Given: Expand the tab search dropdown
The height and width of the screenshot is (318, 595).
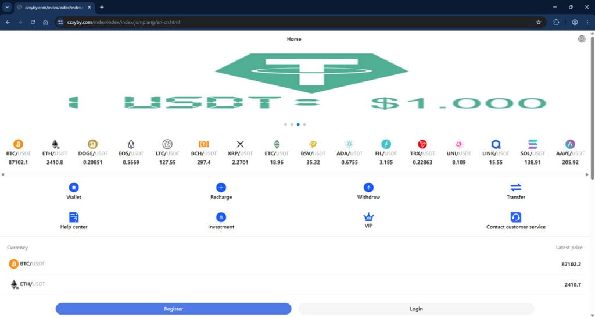Looking at the screenshot, I should (7, 7).
